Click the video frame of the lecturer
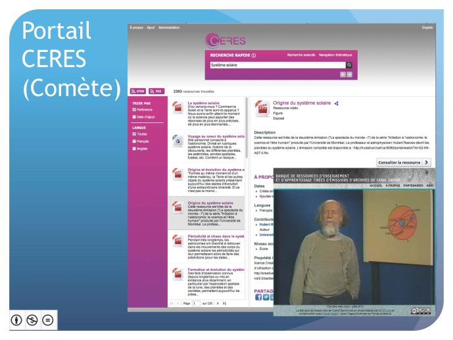Viewport: 453px width, 340px height. coord(354,247)
